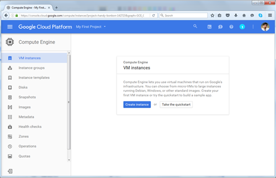
Task: View the notifications badge icon
Action: point(242,27)
